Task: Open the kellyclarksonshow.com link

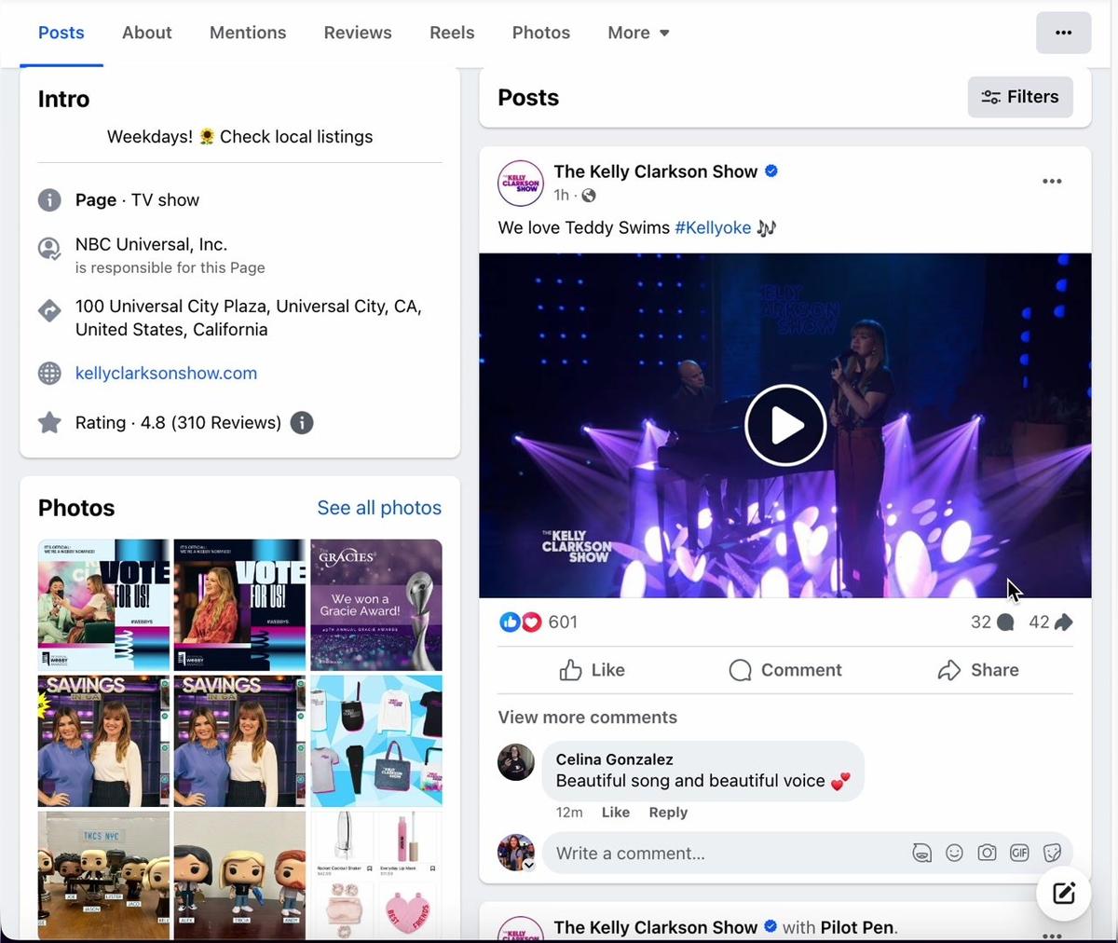Action: (166, 374)
